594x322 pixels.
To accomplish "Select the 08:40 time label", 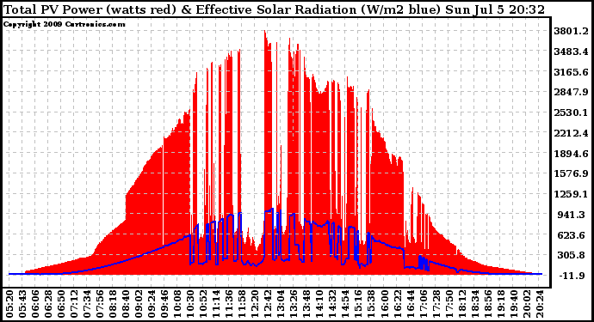I will pos(126,304).
